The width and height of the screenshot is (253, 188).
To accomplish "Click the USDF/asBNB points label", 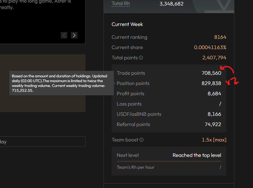I will (139, 114).
